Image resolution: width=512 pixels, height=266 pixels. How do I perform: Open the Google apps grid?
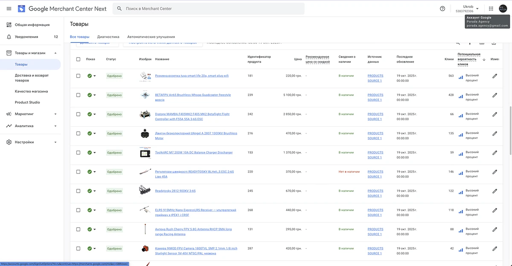491,9
